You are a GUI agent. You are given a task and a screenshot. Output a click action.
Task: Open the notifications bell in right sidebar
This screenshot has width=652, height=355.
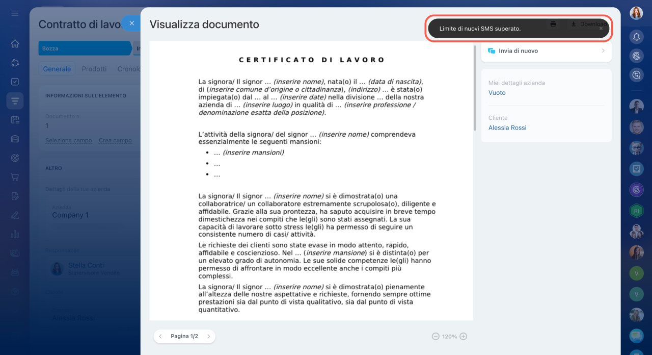click(x=636, y=37)
